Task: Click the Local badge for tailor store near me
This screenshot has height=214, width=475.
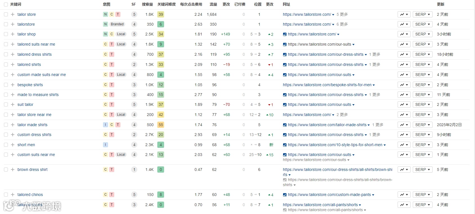Action: [121, 115]
